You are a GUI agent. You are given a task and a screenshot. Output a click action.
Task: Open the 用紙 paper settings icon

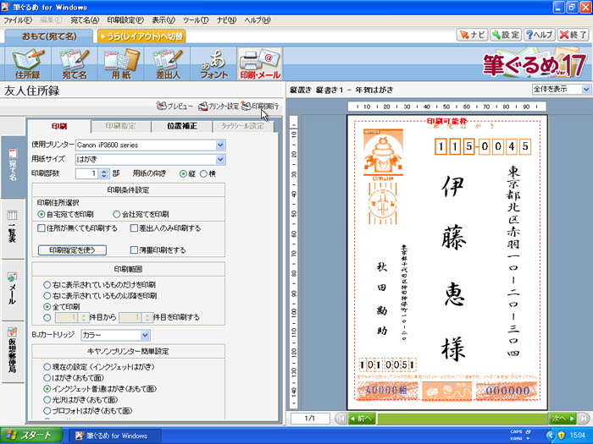(121, 66)
